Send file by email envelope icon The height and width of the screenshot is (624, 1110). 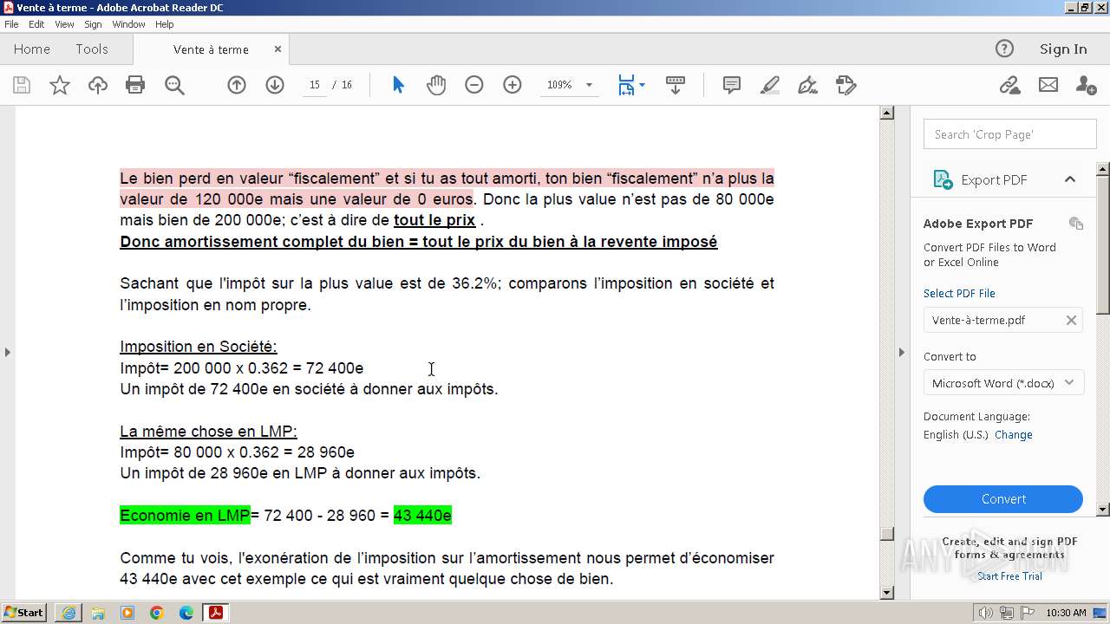[x=1048, y=85]
